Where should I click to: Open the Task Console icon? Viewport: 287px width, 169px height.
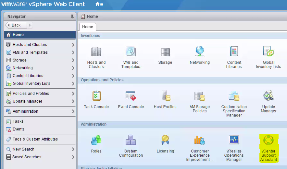[96, 96]
